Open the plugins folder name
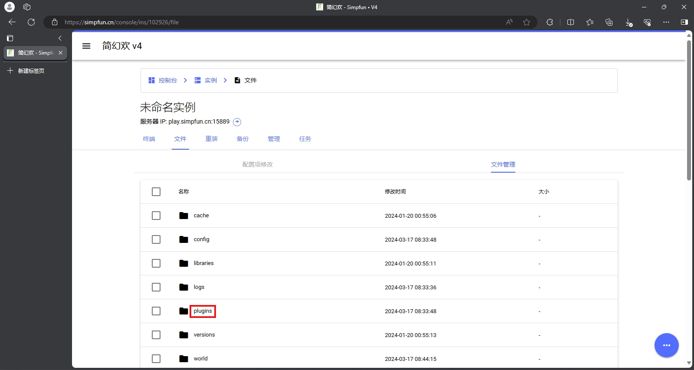The image size is (694, 370). coord(203,311)
